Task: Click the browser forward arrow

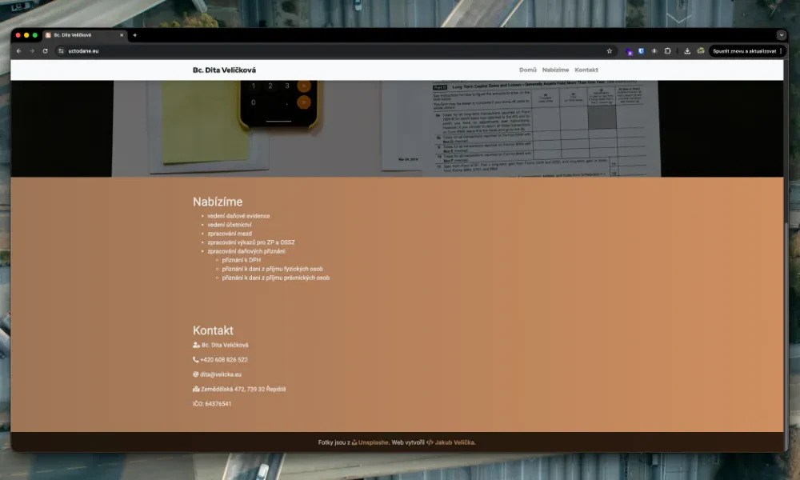Action: 32,51
